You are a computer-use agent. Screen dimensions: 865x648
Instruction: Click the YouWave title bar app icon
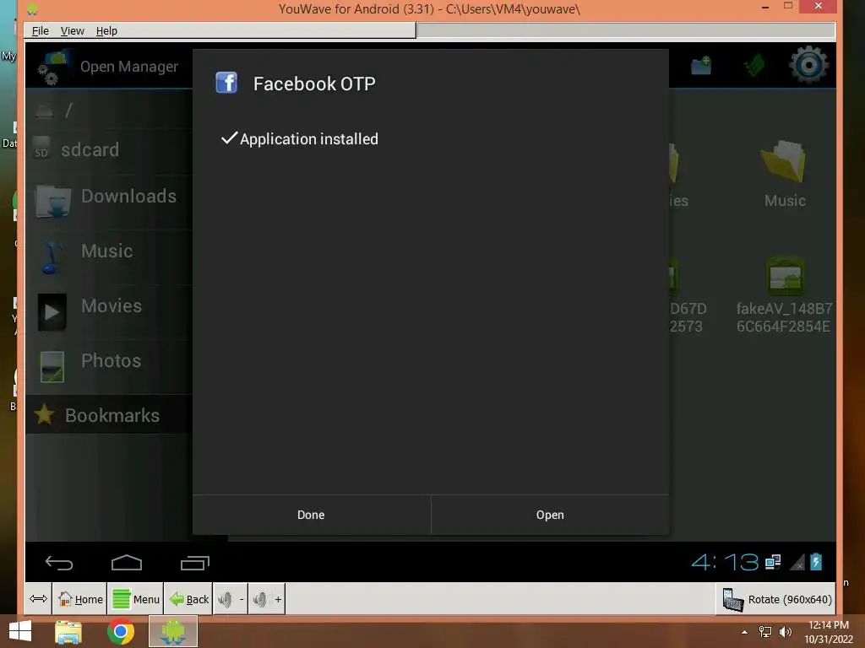coord(32,8)
